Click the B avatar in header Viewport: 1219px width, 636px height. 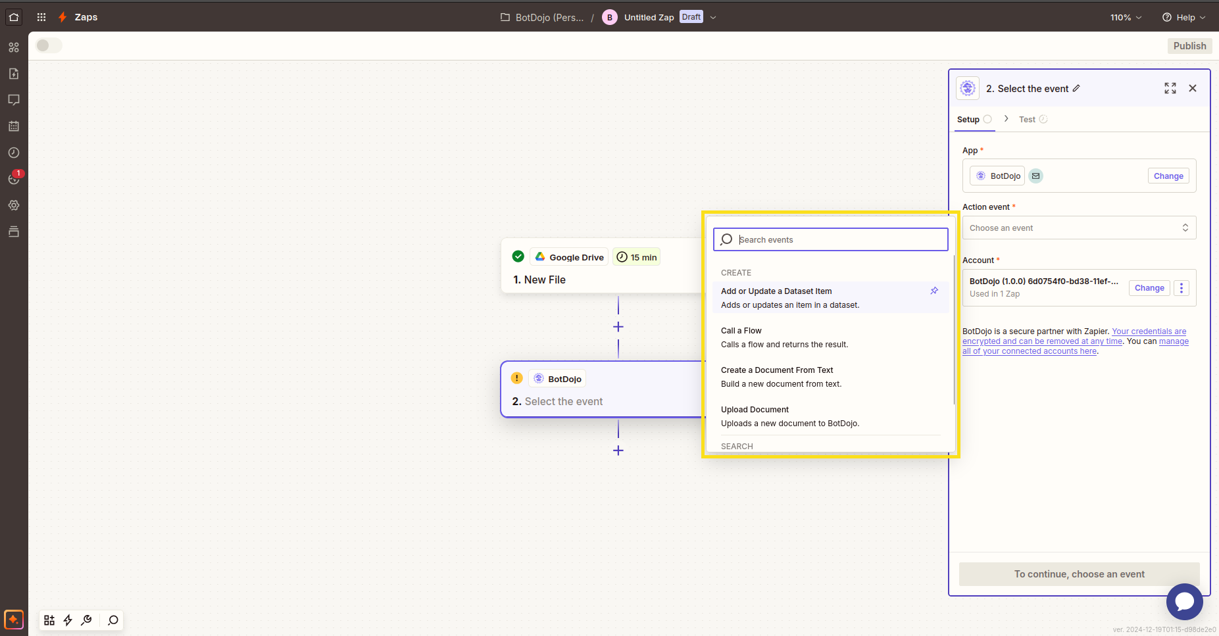point(610,18)
